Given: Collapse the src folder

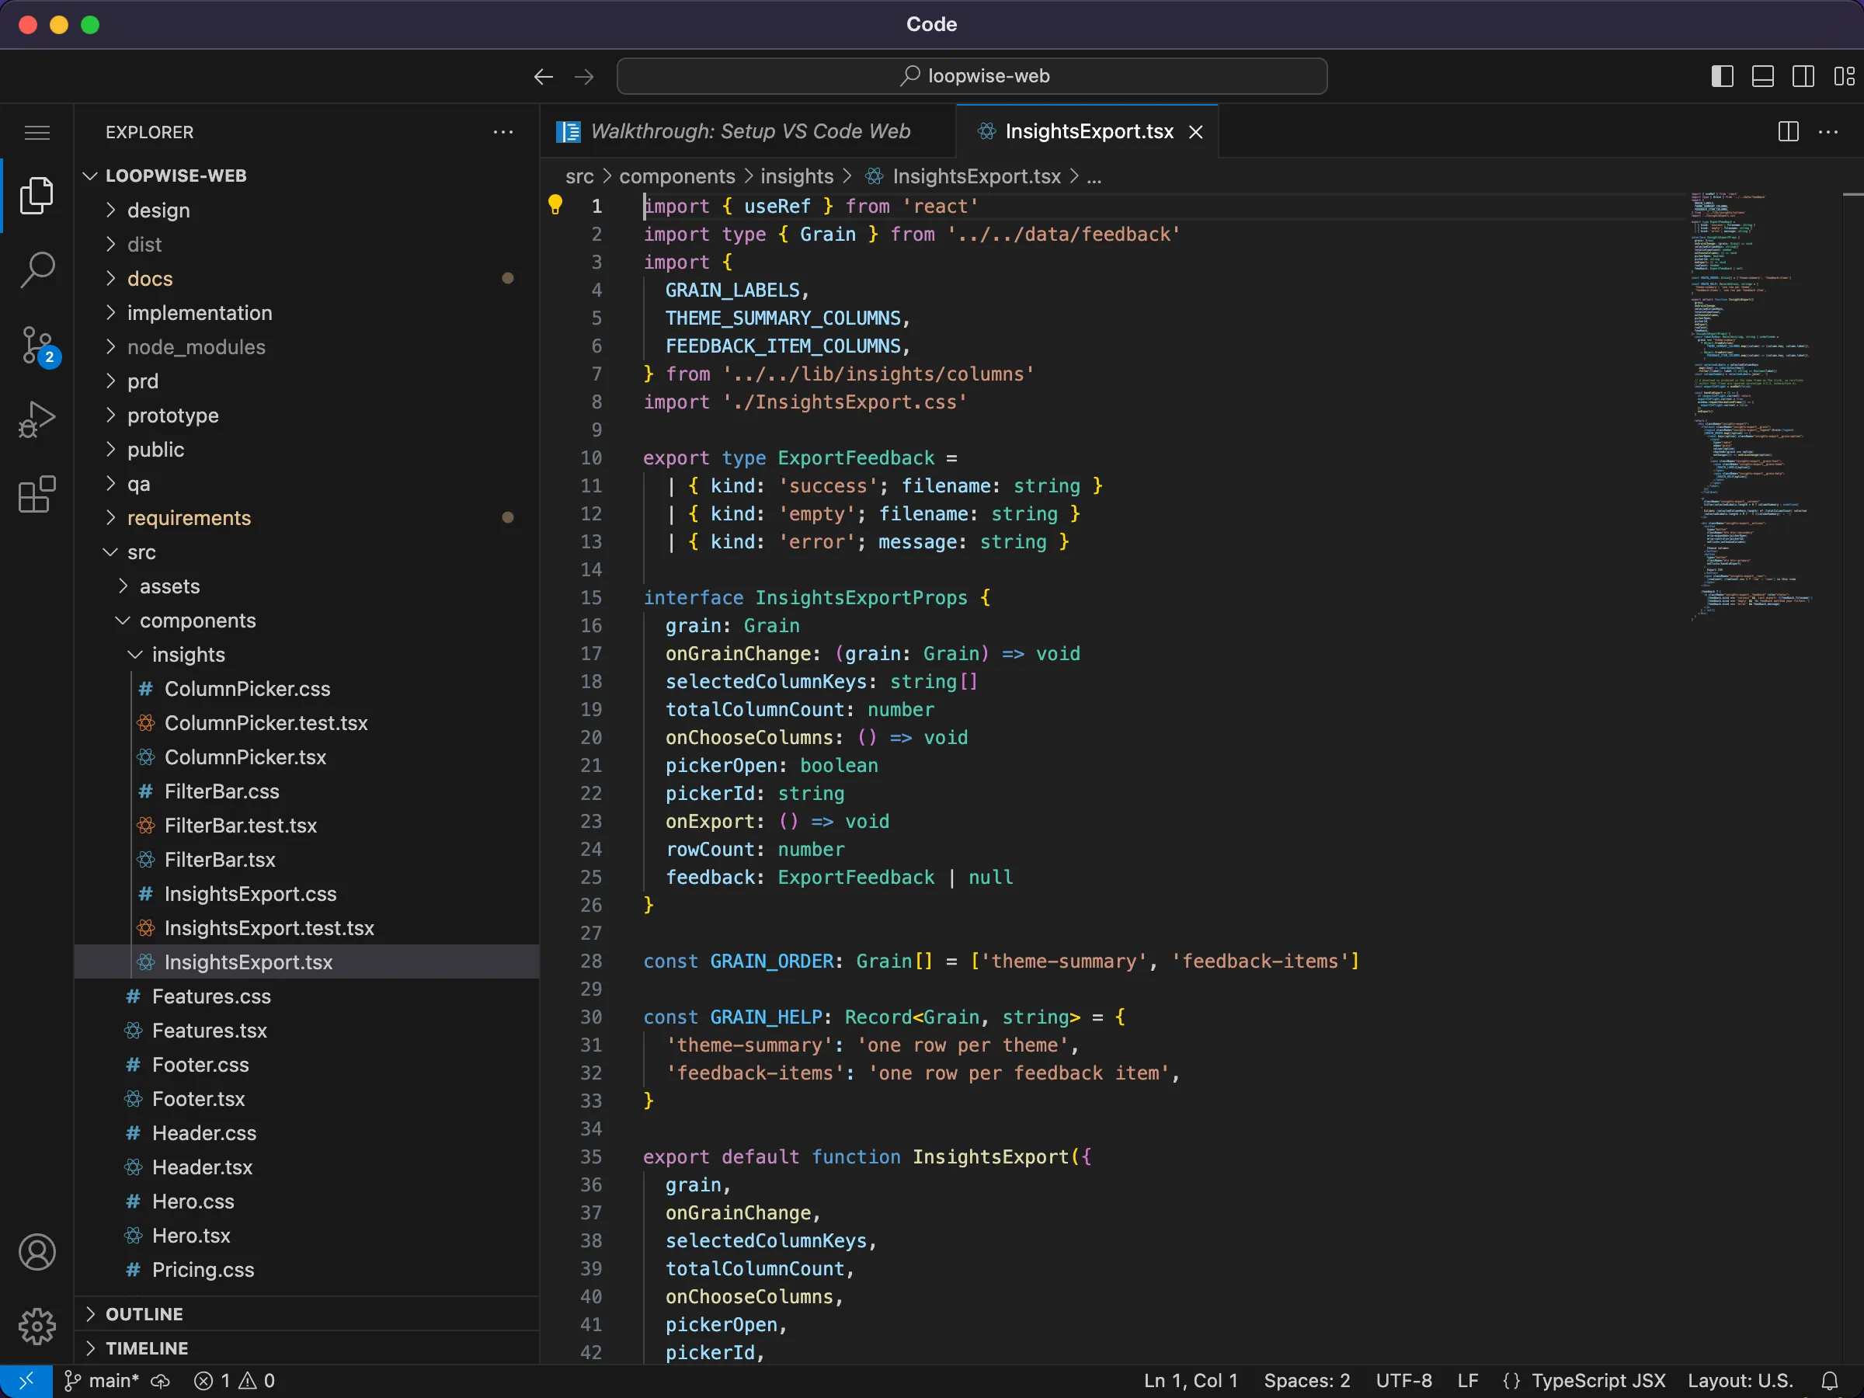Looking at the screenshot, I should (307, 552).
